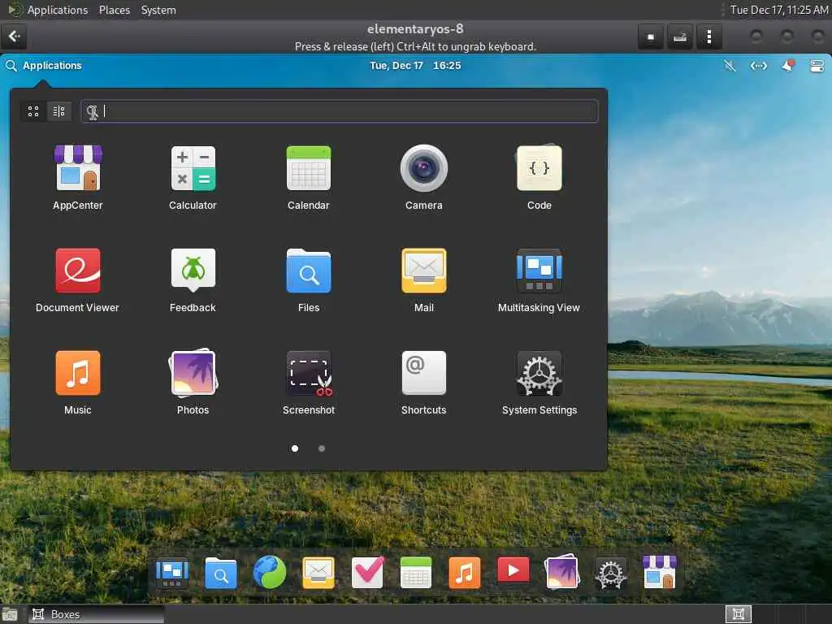Switch launcher to category view
This screenshot has width=832, height=624.
tap(58, 111)
